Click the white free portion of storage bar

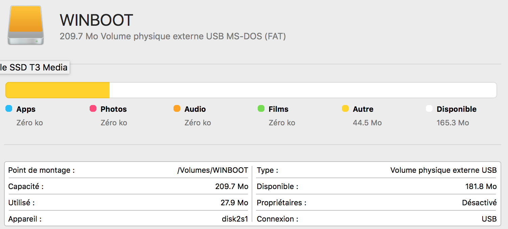tap(303, 90)
